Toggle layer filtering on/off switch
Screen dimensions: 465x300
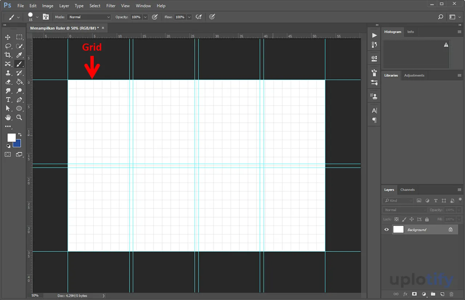(x=460, y=199)
